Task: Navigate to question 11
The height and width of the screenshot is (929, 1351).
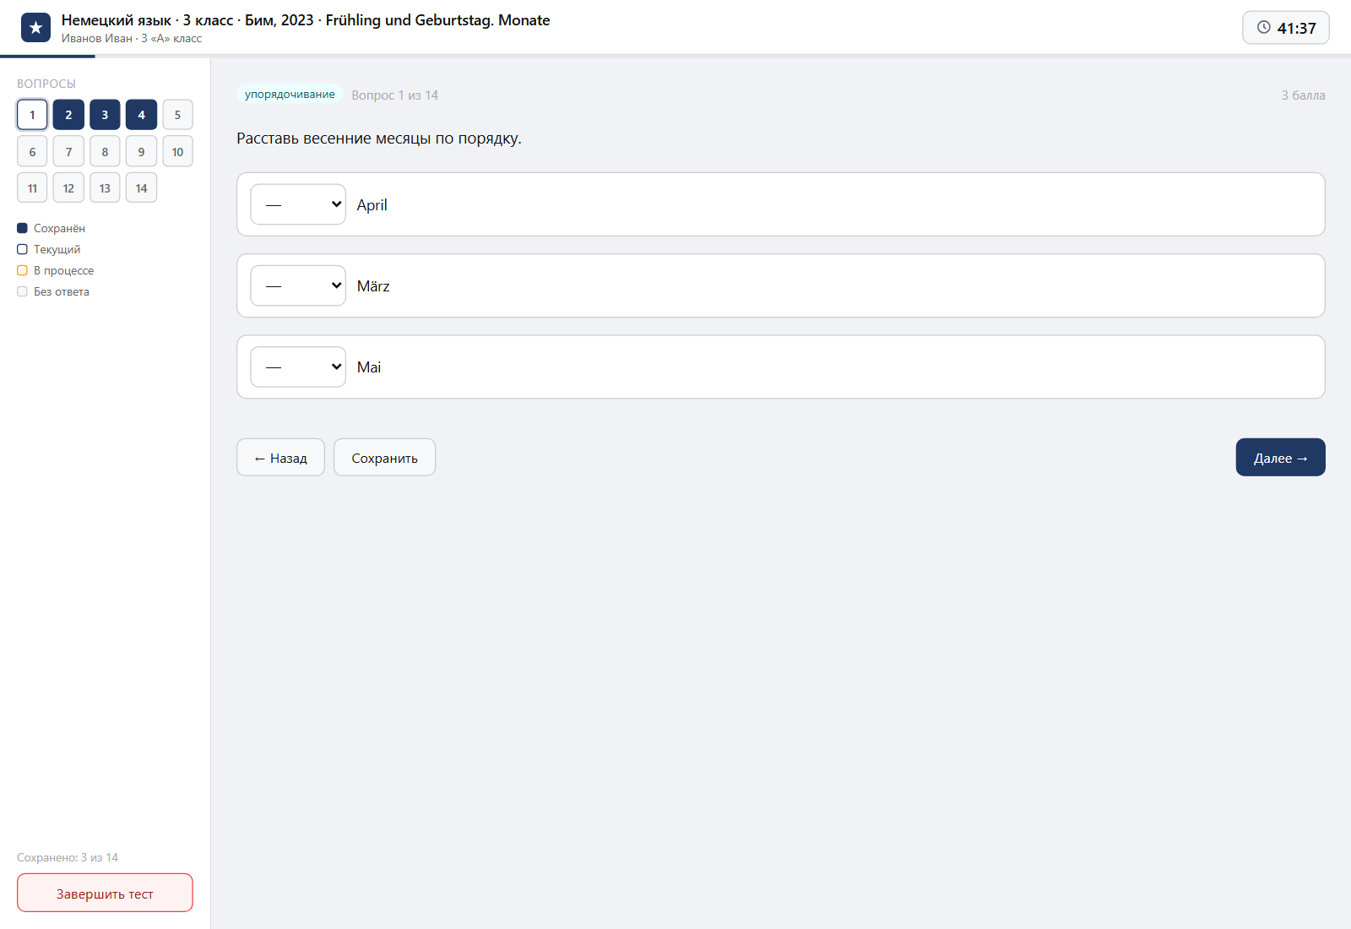Action: [32, 187]
